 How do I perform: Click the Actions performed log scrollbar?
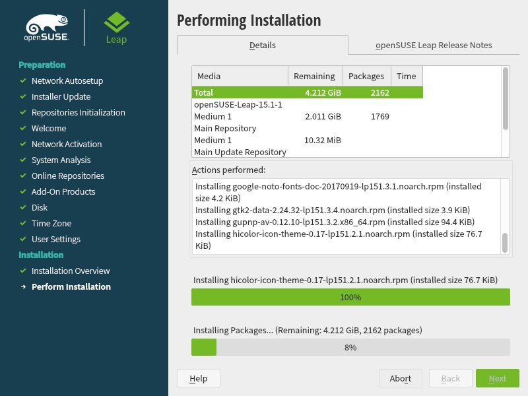tap(505, 242)
